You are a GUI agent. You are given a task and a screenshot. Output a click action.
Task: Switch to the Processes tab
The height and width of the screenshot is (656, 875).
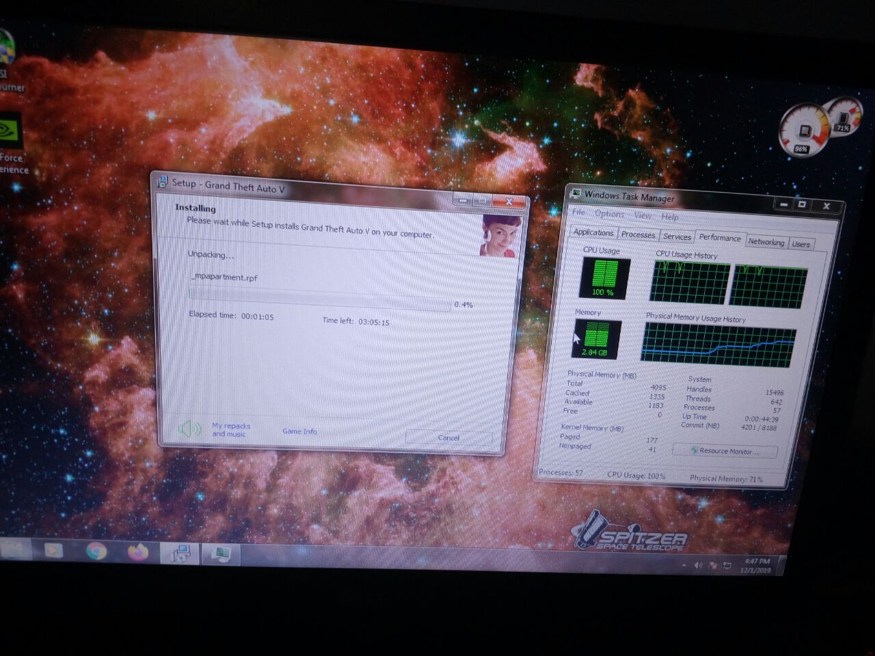638,234
